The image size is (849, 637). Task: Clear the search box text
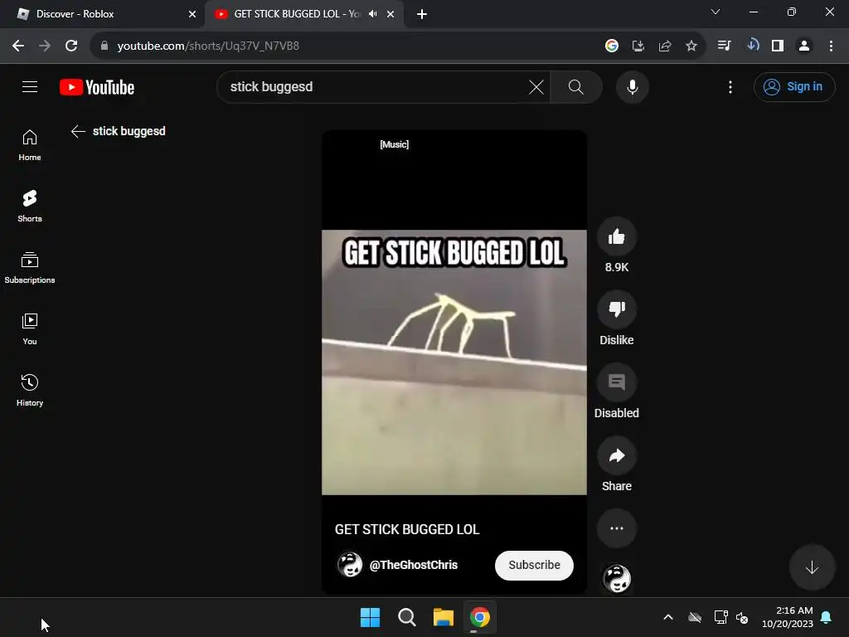(536, 86)
